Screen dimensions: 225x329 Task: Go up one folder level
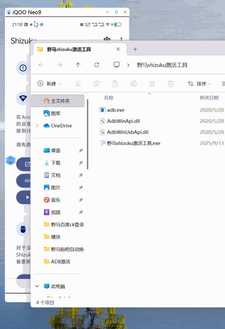[78, 65]
